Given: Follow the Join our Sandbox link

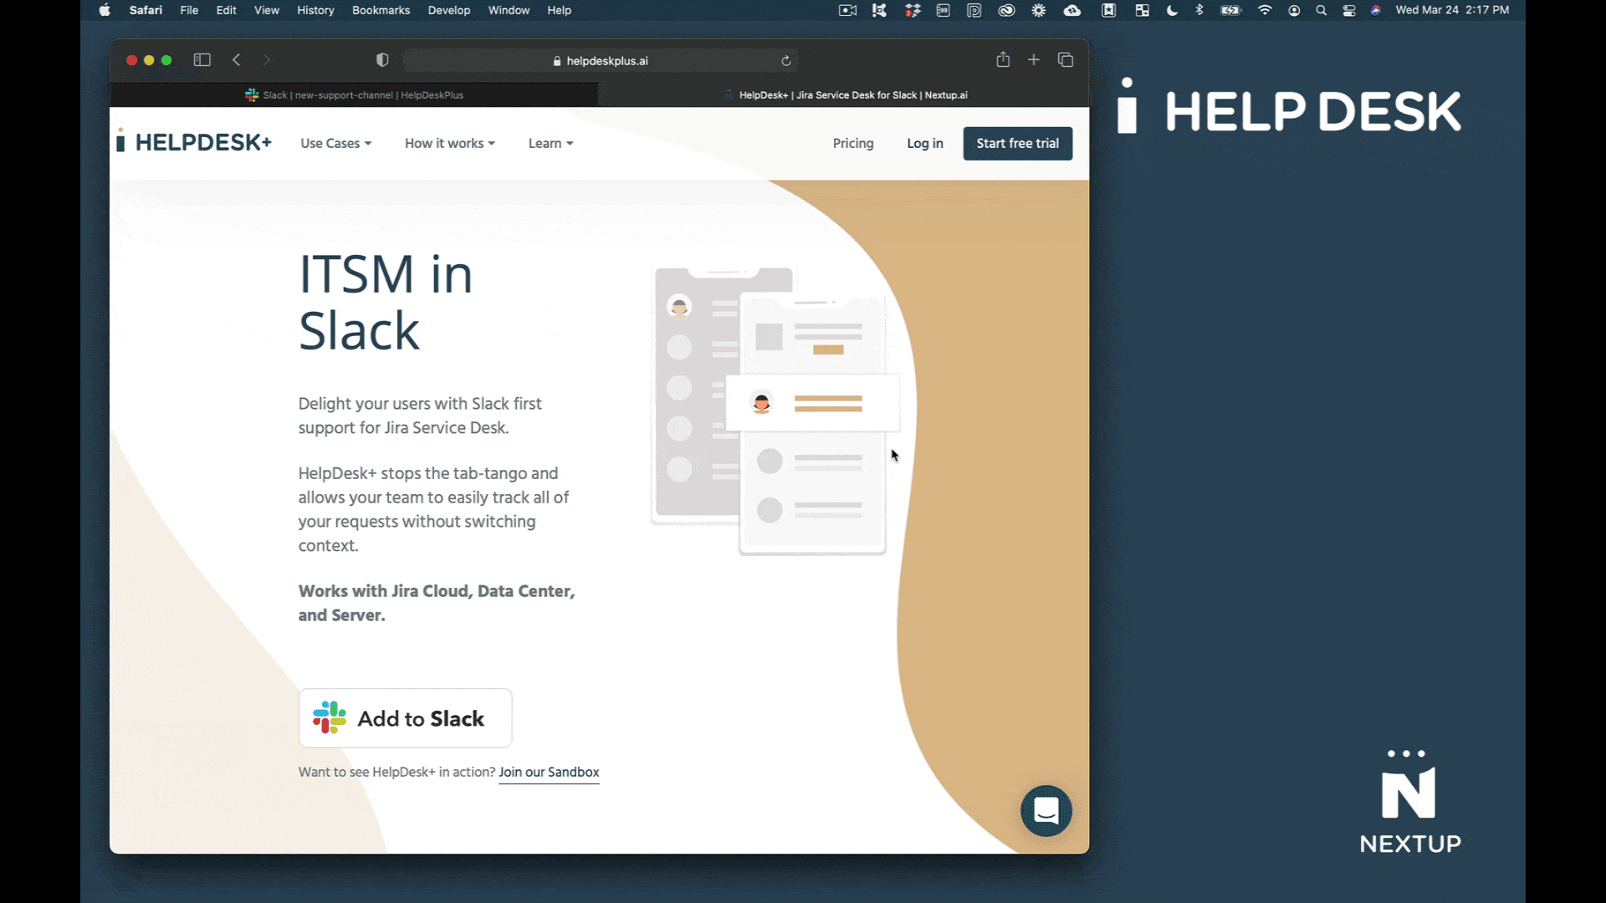Looking at the screenshot, I should tap(549, 772).
